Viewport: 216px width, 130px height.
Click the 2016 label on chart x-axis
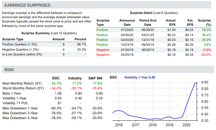coord(119,125)
